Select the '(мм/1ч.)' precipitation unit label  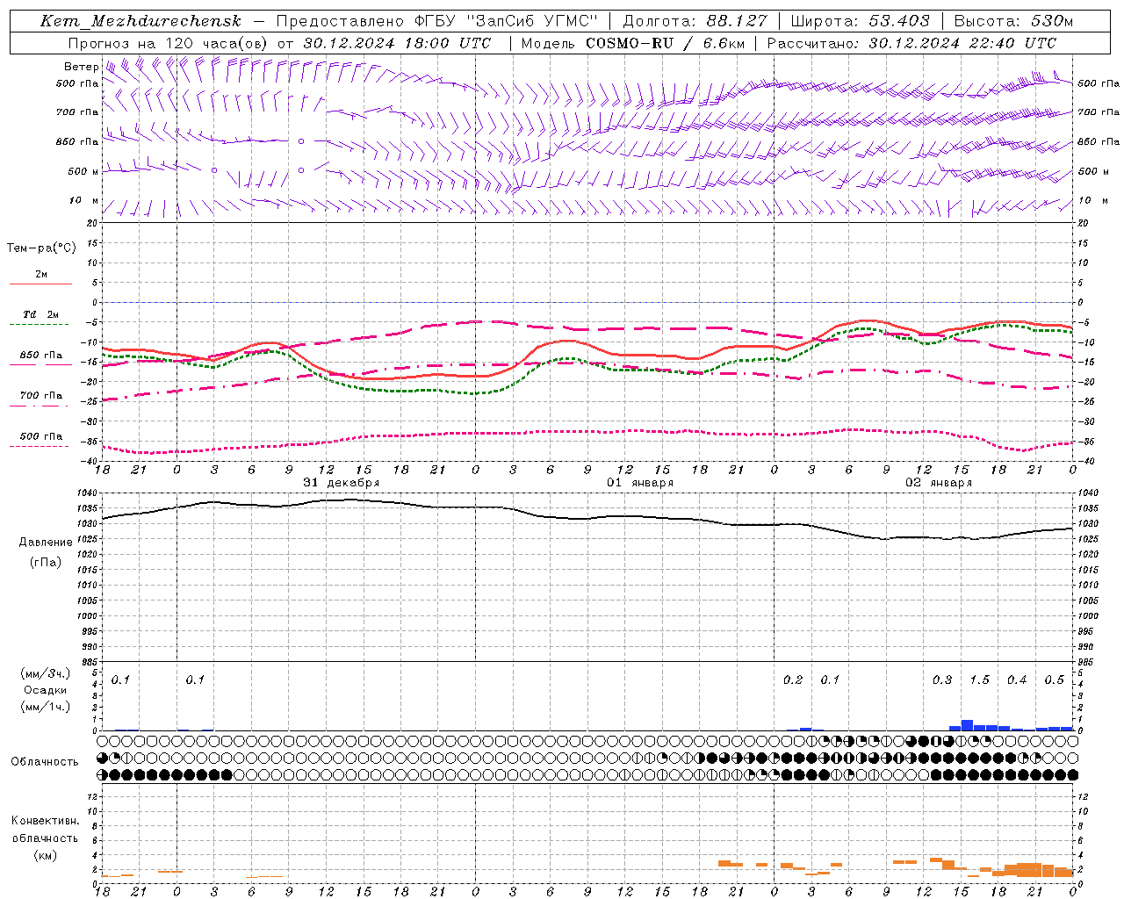[46, 707]
